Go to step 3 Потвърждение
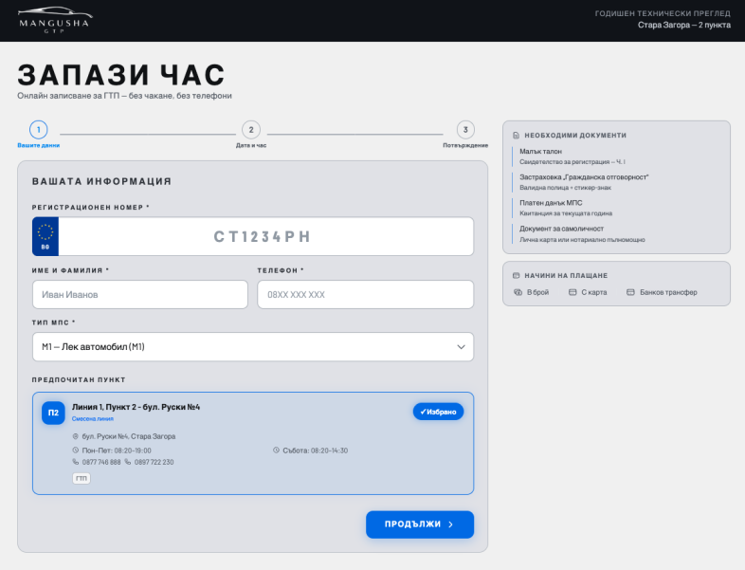 tap(465, 129)
